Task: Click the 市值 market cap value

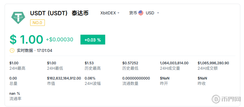Action: tap(64, 78)
